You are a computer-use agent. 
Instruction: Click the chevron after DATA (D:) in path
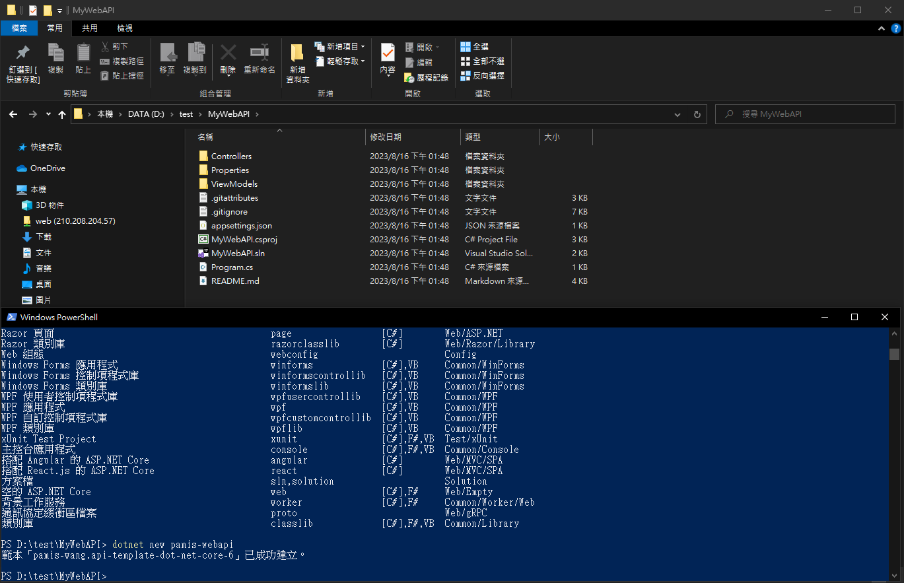point(171,114)
